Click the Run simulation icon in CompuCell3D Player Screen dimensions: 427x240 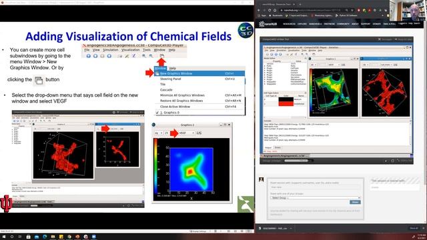(268, 54)
